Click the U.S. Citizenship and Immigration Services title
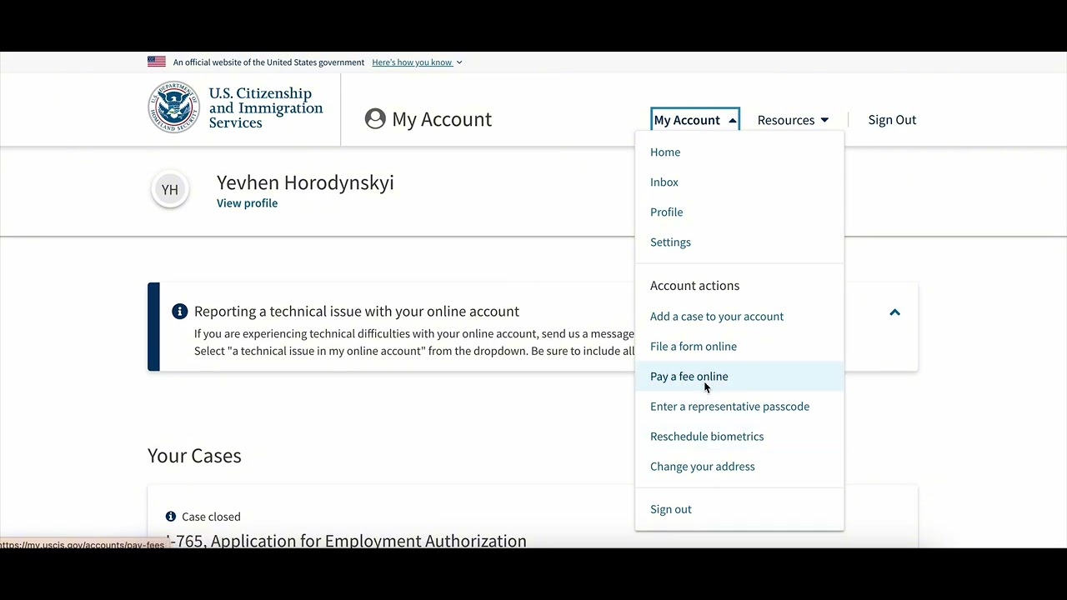This screenshot has width=1067, height=600. 266,108
